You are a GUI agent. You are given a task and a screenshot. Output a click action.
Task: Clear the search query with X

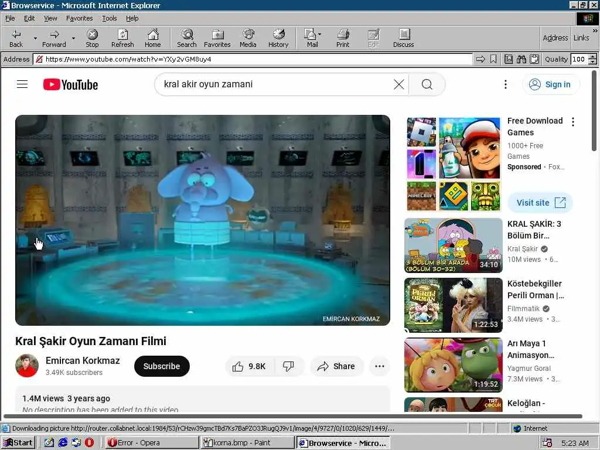398,84
